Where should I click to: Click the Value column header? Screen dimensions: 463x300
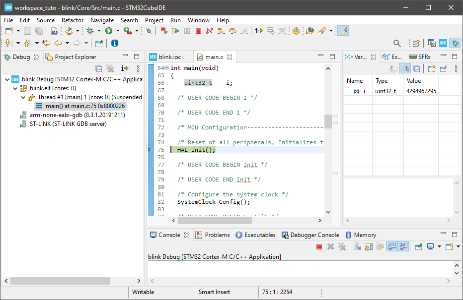[420, 81]
